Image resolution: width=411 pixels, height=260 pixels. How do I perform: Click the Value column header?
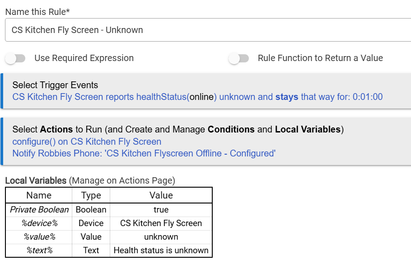(161, 195)
